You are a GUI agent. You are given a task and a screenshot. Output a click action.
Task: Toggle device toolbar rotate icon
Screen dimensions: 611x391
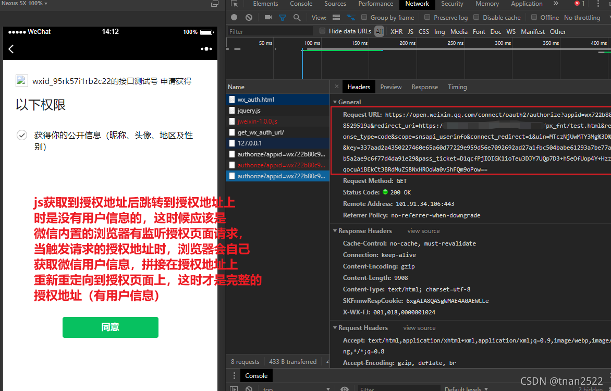click(x=215, y=4)
